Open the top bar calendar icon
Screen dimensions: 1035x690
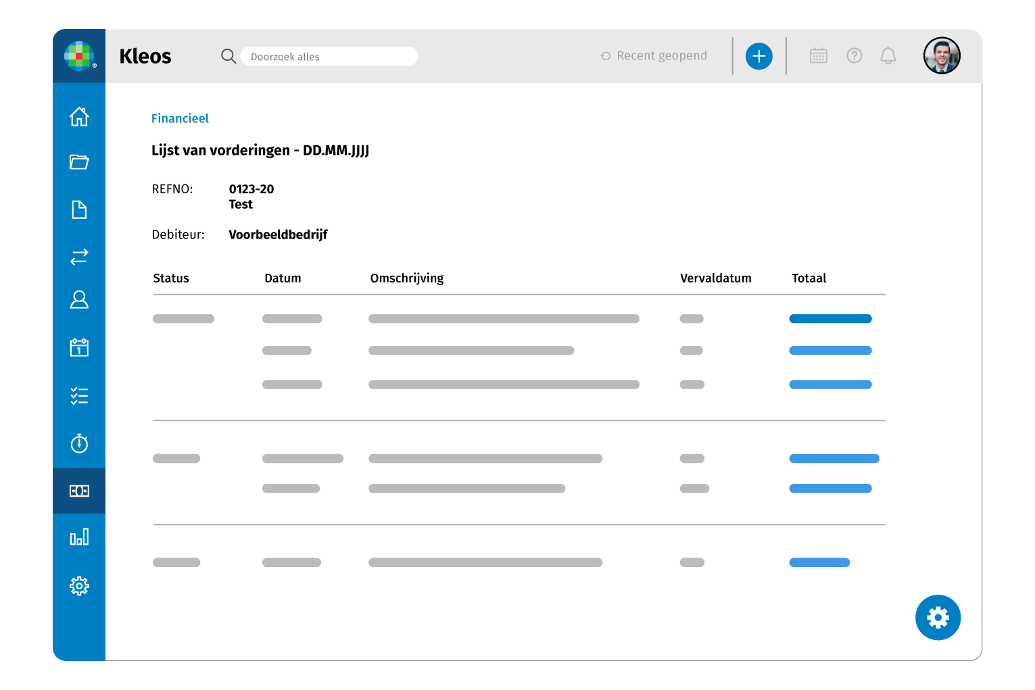(819, 56)
